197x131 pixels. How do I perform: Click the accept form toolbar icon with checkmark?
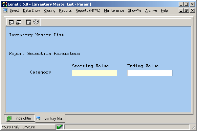(11, 22)
